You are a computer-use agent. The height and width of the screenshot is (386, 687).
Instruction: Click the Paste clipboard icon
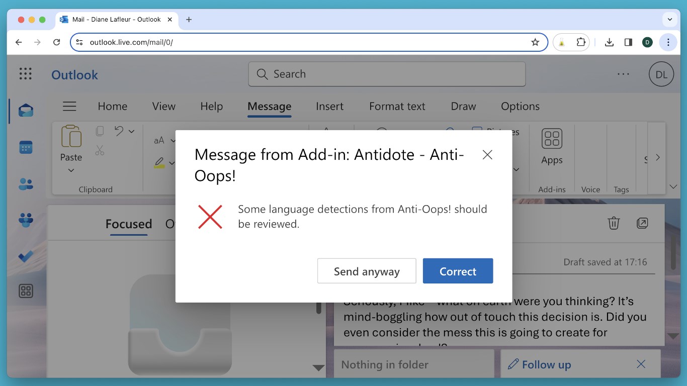coord(71,136)
